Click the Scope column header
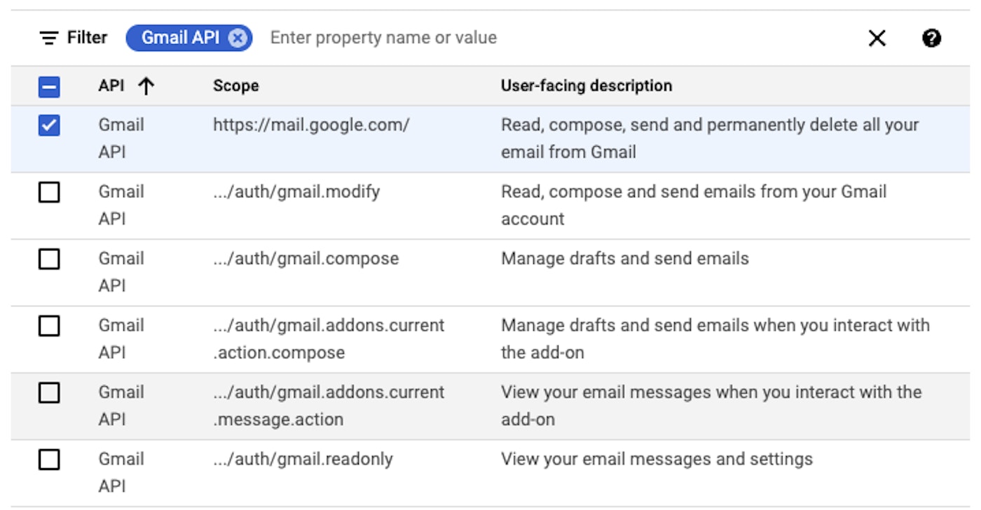Image resolution: width=981 pixels, height=510 pixels. [235, 86]
